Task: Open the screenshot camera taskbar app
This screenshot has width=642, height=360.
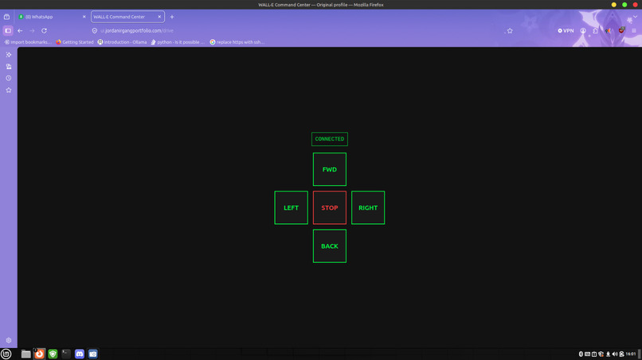Action: [93, 354]
